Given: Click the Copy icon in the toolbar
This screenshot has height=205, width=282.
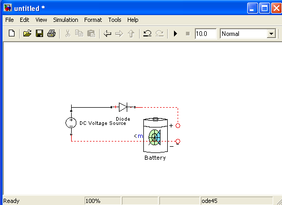Looking at the screenshot, I should pos(79,33).
